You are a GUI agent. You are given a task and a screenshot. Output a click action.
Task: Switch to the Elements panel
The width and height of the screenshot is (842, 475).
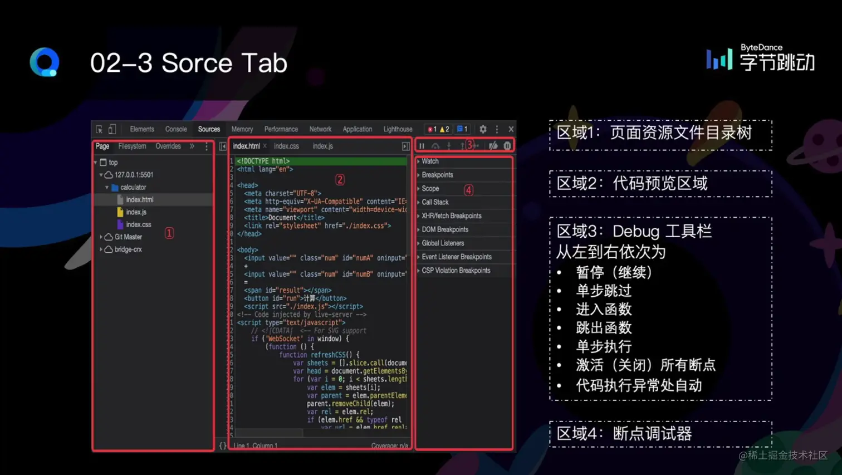142,129
